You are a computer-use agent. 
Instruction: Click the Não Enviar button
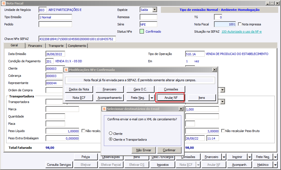pyautogui.click(x=144, y=150)
